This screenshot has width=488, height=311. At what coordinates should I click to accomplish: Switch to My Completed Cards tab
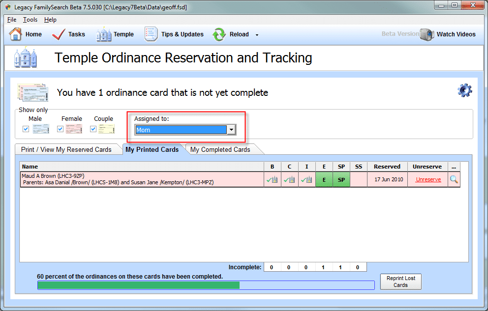click(220, 149)
